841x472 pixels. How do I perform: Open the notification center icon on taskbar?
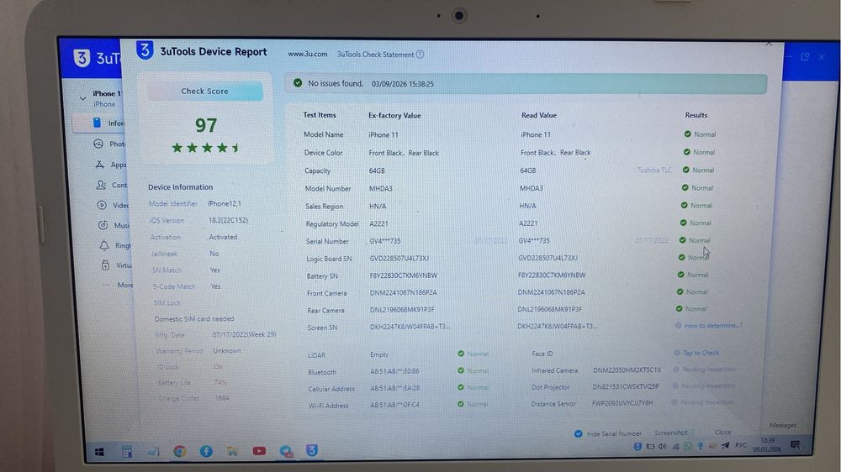click(x=795, y=445)
